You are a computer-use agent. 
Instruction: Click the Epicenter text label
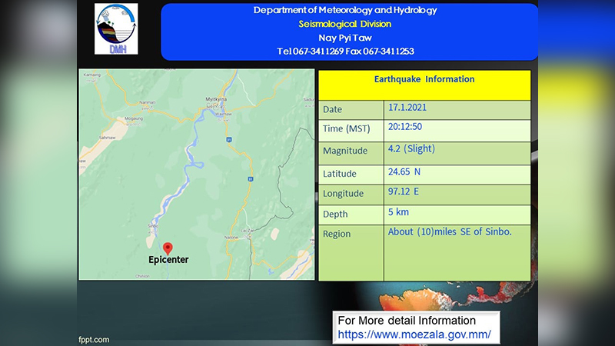[168, 260]
